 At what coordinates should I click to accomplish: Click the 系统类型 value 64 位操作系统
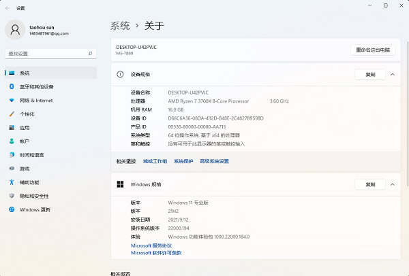pos(204,135)
